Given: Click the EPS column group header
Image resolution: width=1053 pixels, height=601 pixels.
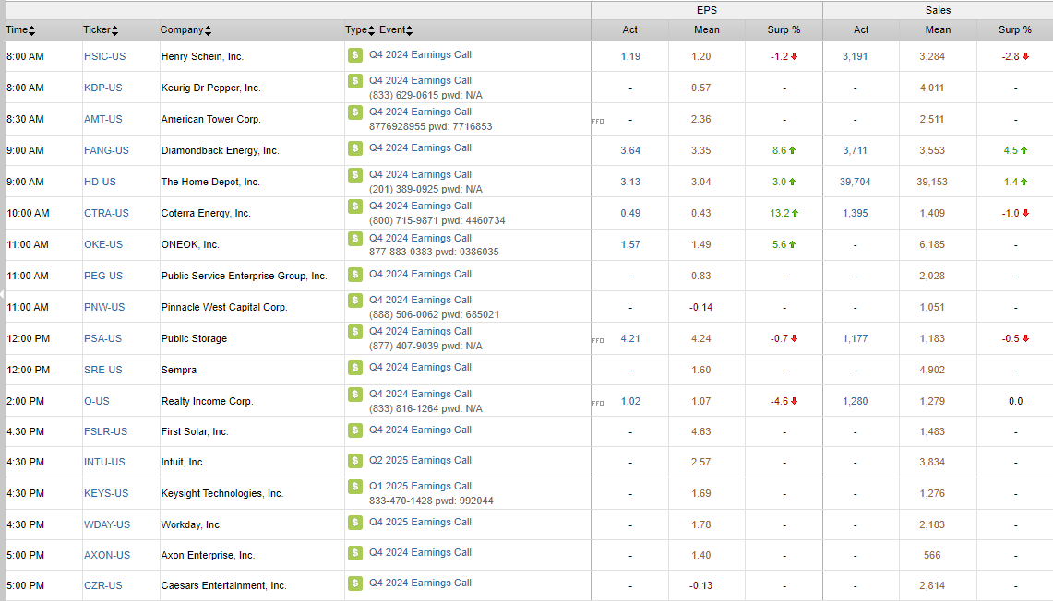Looking at the screenshot, I should click(x=707, y=11).
